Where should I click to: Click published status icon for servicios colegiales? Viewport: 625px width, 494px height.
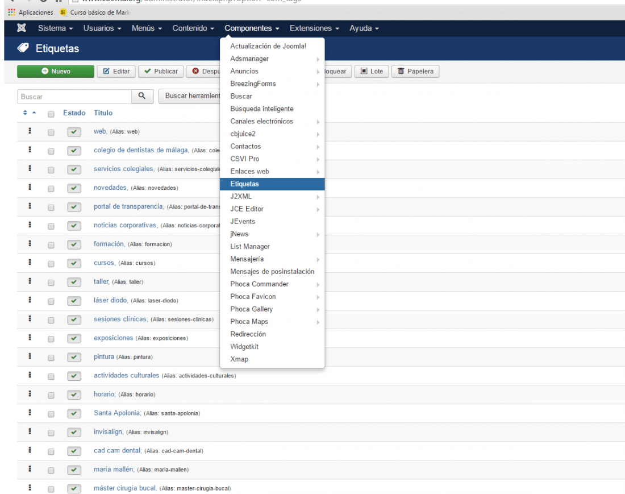click(x=74, y=169)
